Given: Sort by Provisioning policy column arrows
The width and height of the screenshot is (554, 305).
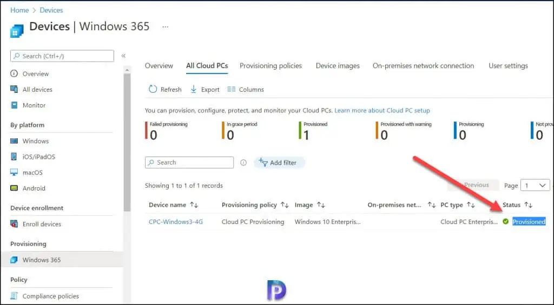Looking at the screenshot, I should 285,205.
